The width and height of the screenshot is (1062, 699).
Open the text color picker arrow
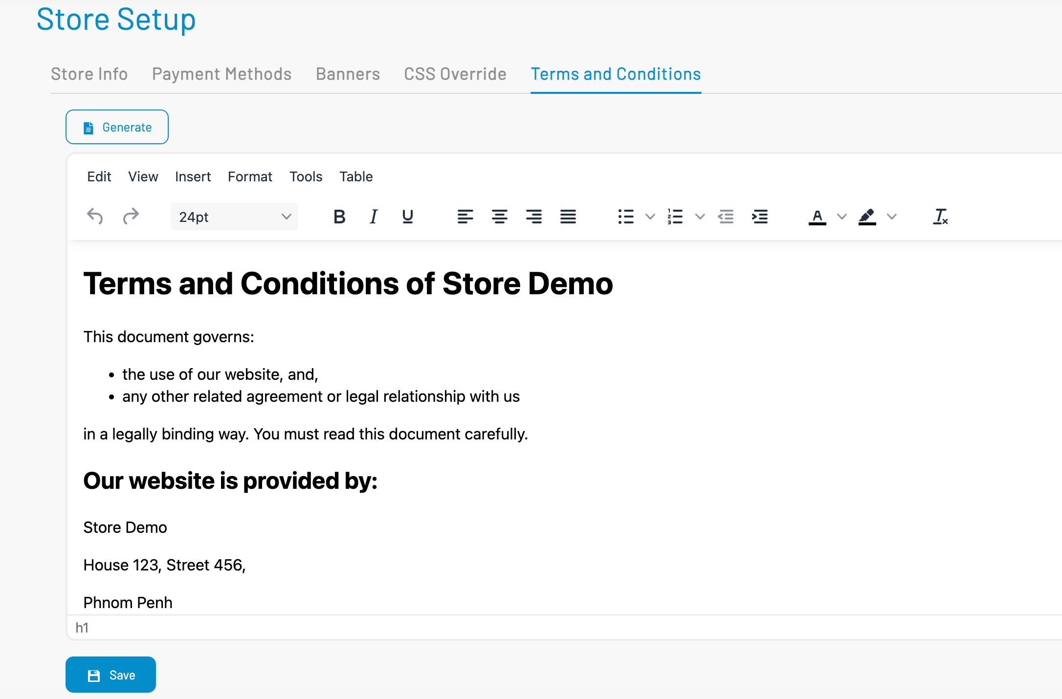pyautogui.click(x=841, y=216)
